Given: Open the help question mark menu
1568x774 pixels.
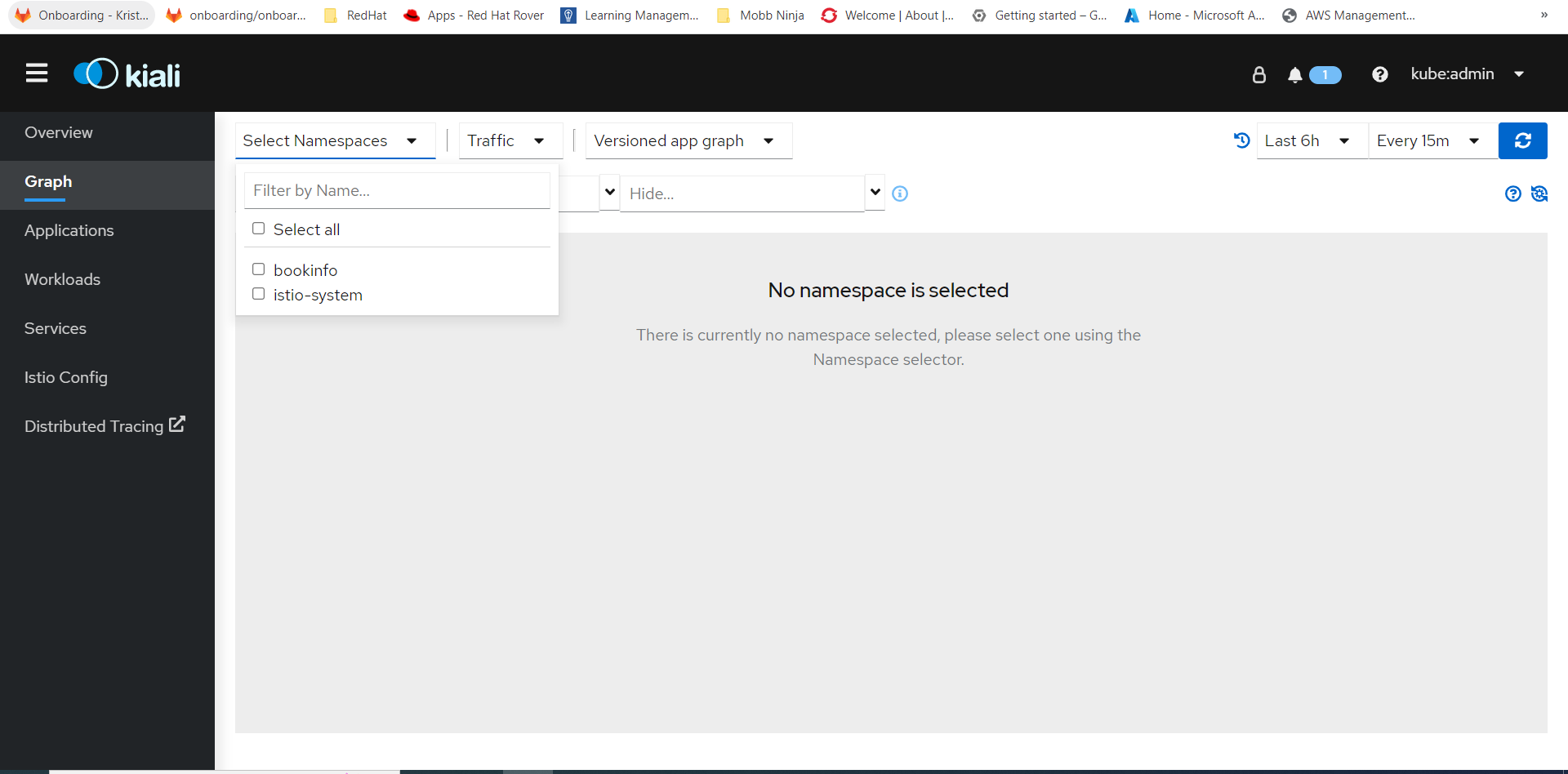Looking at the screenshot, I should (1379, 74).
